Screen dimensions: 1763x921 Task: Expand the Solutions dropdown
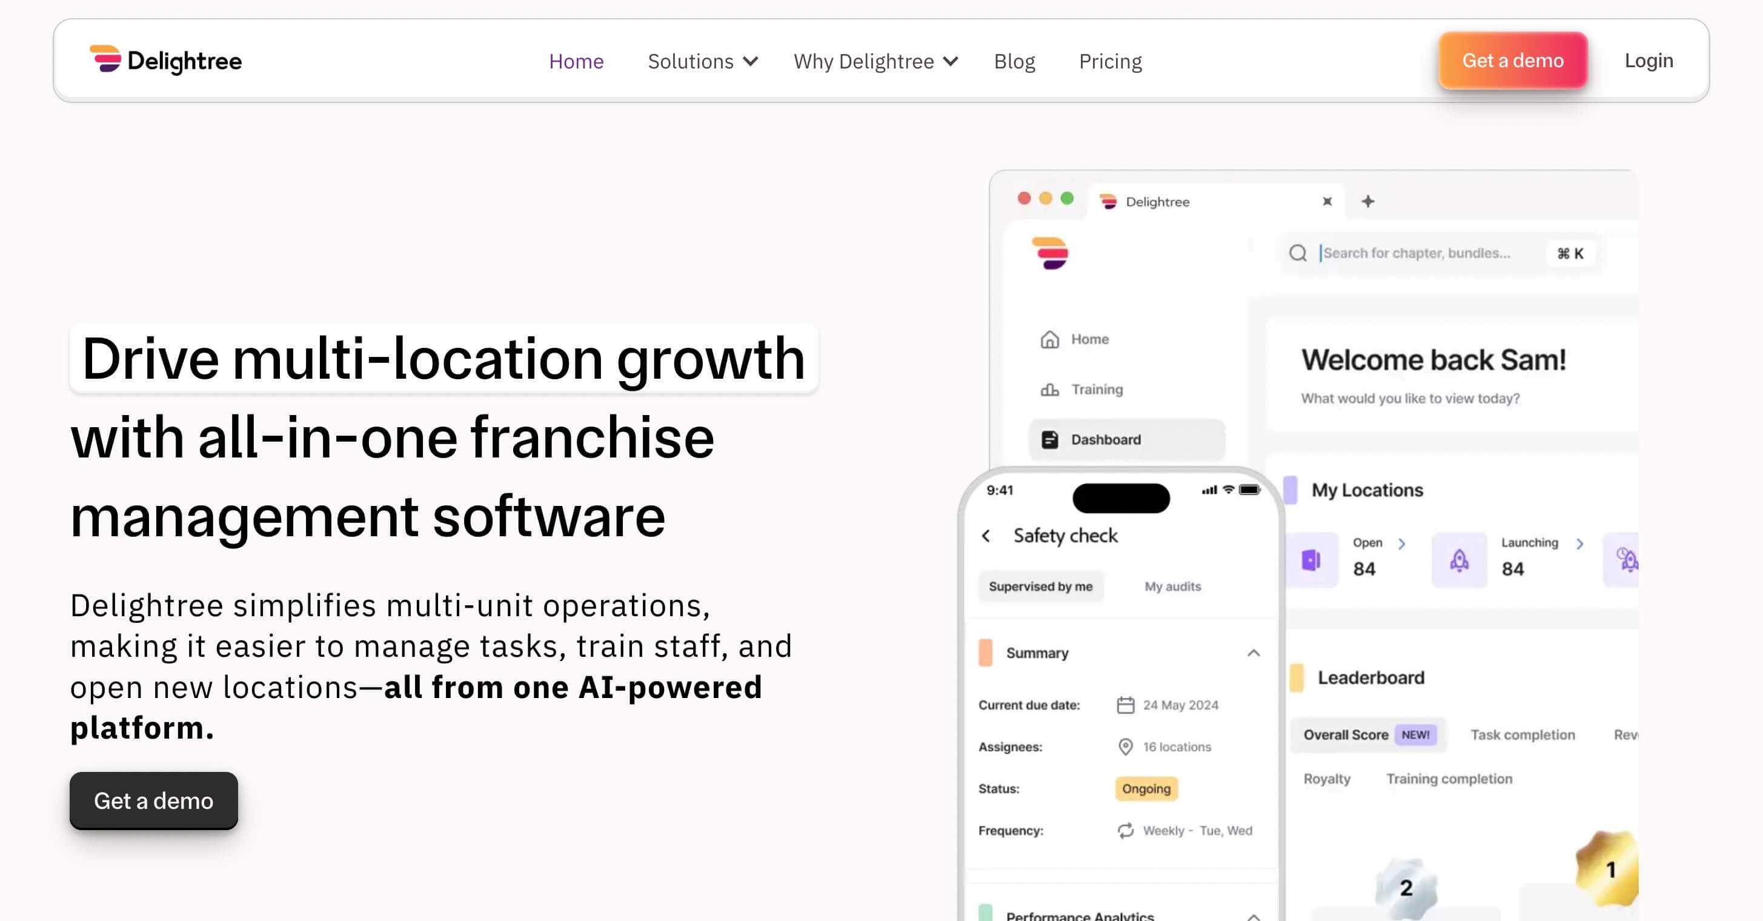click(x=702, y=61)
